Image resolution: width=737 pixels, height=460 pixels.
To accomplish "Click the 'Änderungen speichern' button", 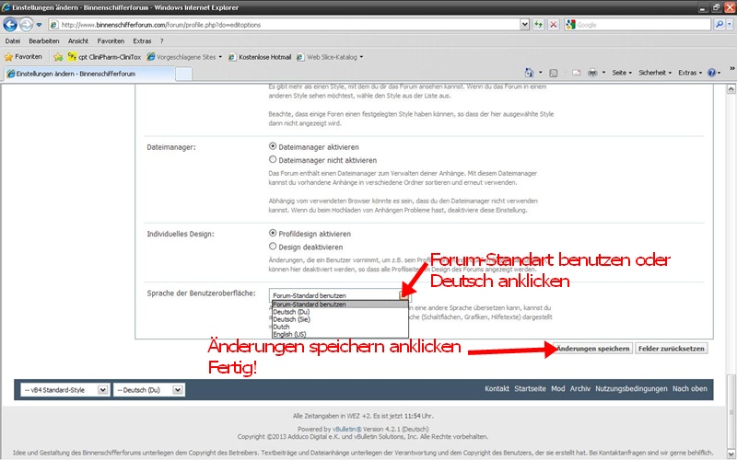I will tap(593, 349).
